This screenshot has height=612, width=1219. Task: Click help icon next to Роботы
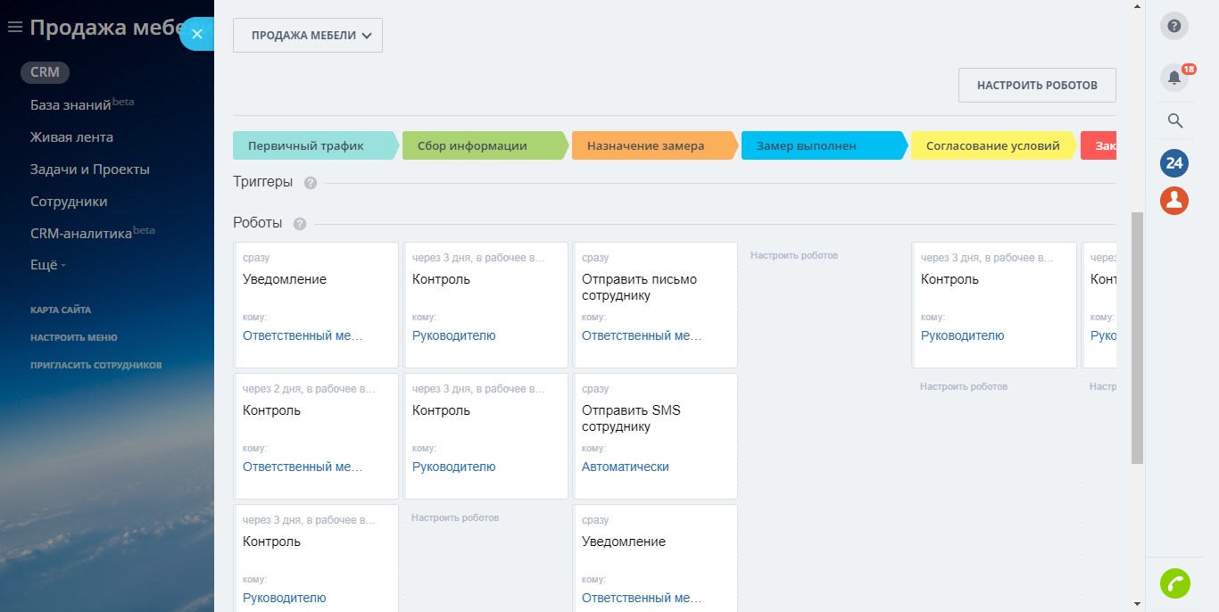pos(300,224)
